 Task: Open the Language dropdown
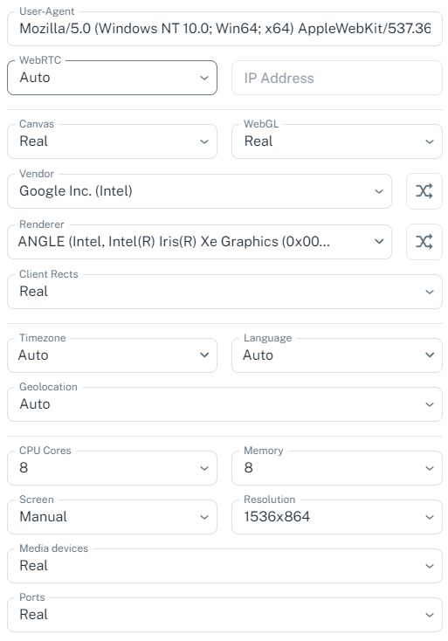pos(337,355)
